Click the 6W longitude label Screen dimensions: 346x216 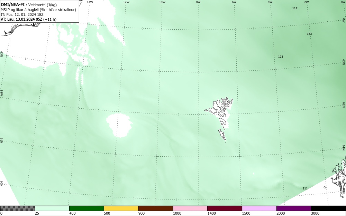pos(234,2)
